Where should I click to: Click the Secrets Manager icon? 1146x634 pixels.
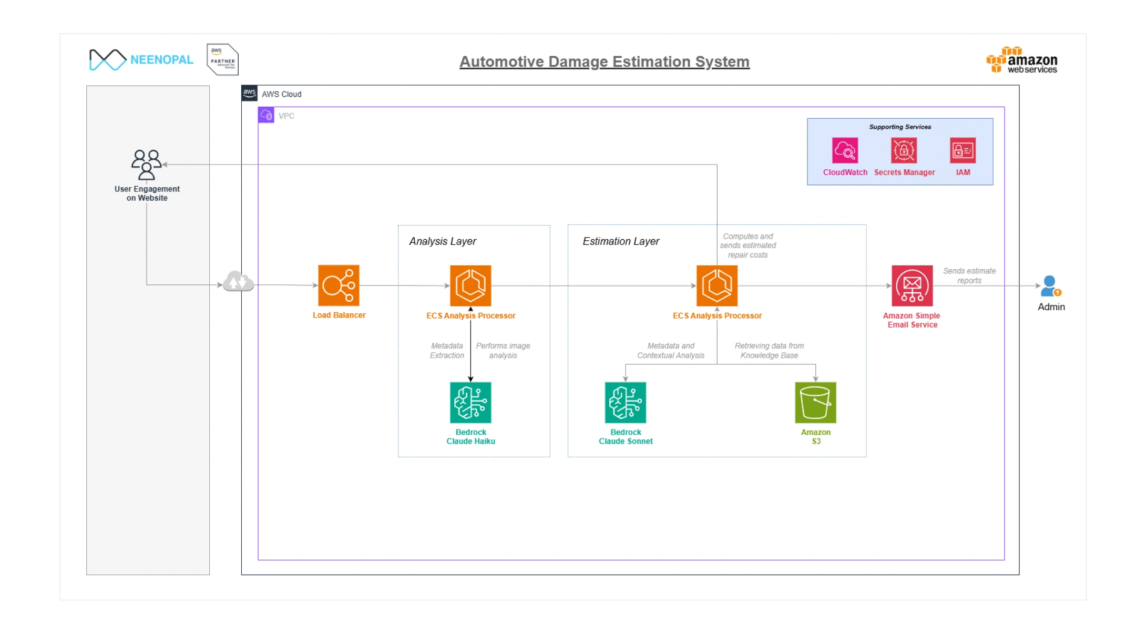[904, 150]
